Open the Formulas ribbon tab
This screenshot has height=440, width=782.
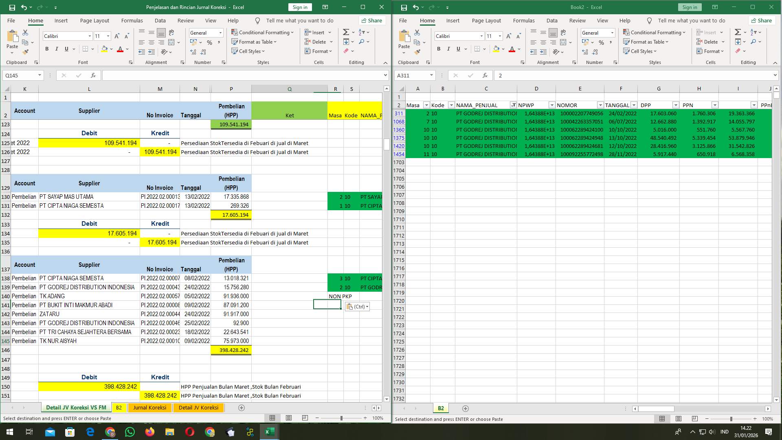click(x=132, y=20)
